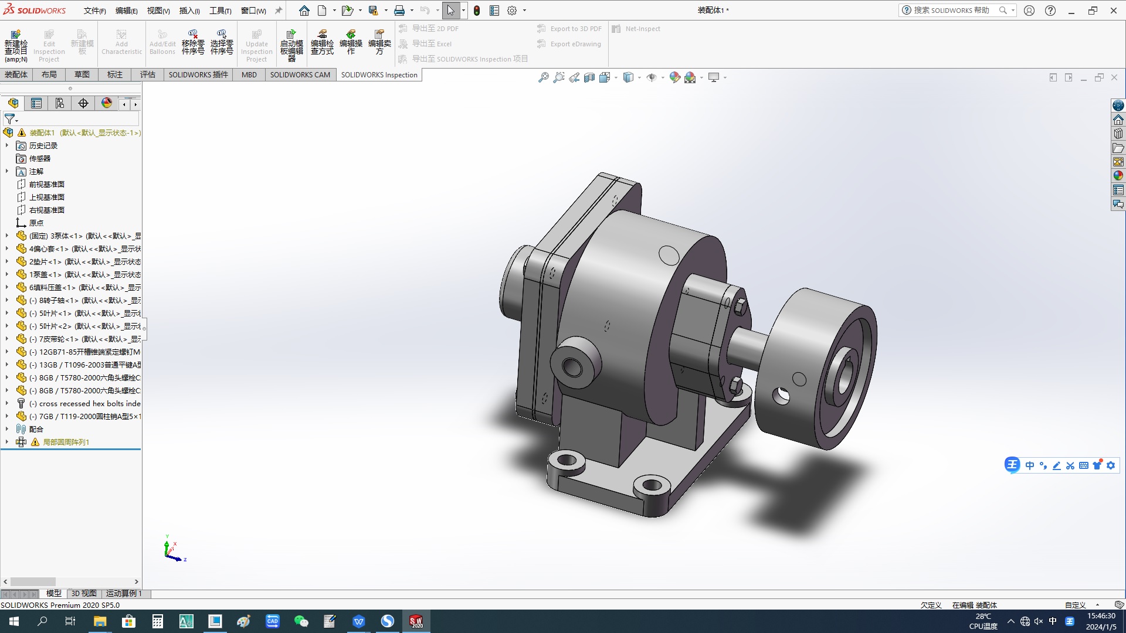Open the DisplayManager color ball tab
Viewport: 1126px width, 633px height.
click(107, 104)
